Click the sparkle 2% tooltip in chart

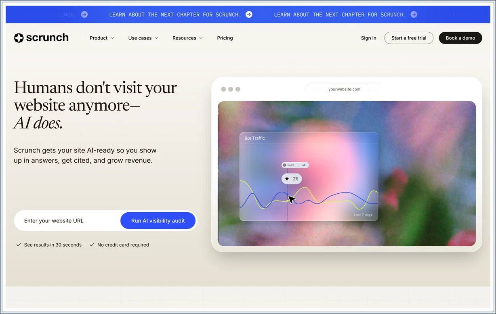click(x=292, y=179)
